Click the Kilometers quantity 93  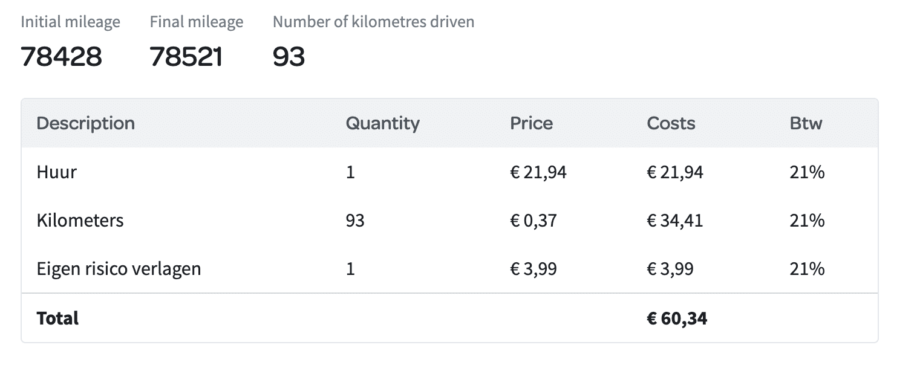click(x=355, y=221)
